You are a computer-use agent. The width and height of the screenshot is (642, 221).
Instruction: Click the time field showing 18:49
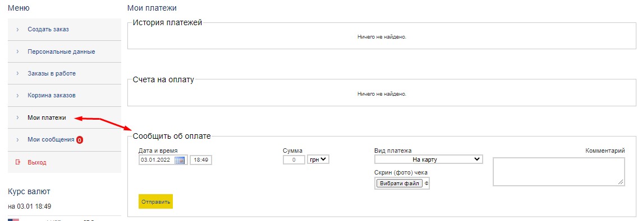pos(201,160)
